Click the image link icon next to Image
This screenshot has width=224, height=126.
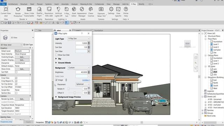[66, 80]
